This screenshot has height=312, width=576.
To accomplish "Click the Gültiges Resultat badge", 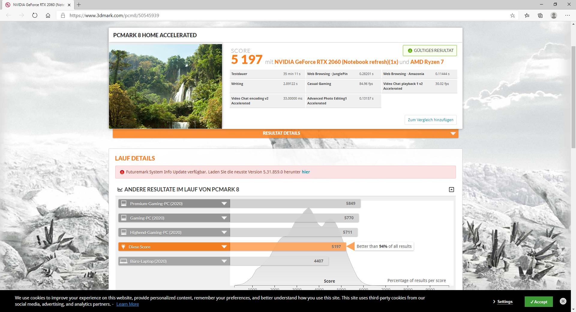I will coord(430,50).
